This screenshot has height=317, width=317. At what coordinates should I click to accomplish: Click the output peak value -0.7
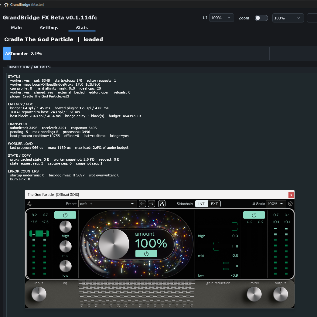click(x=275, y=215)
